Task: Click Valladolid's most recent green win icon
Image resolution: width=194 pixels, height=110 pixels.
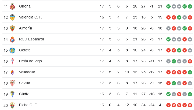Action: click(190, 72)
